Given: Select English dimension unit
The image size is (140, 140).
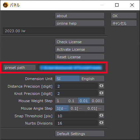Looking at the screenshot, I should 92,79.
